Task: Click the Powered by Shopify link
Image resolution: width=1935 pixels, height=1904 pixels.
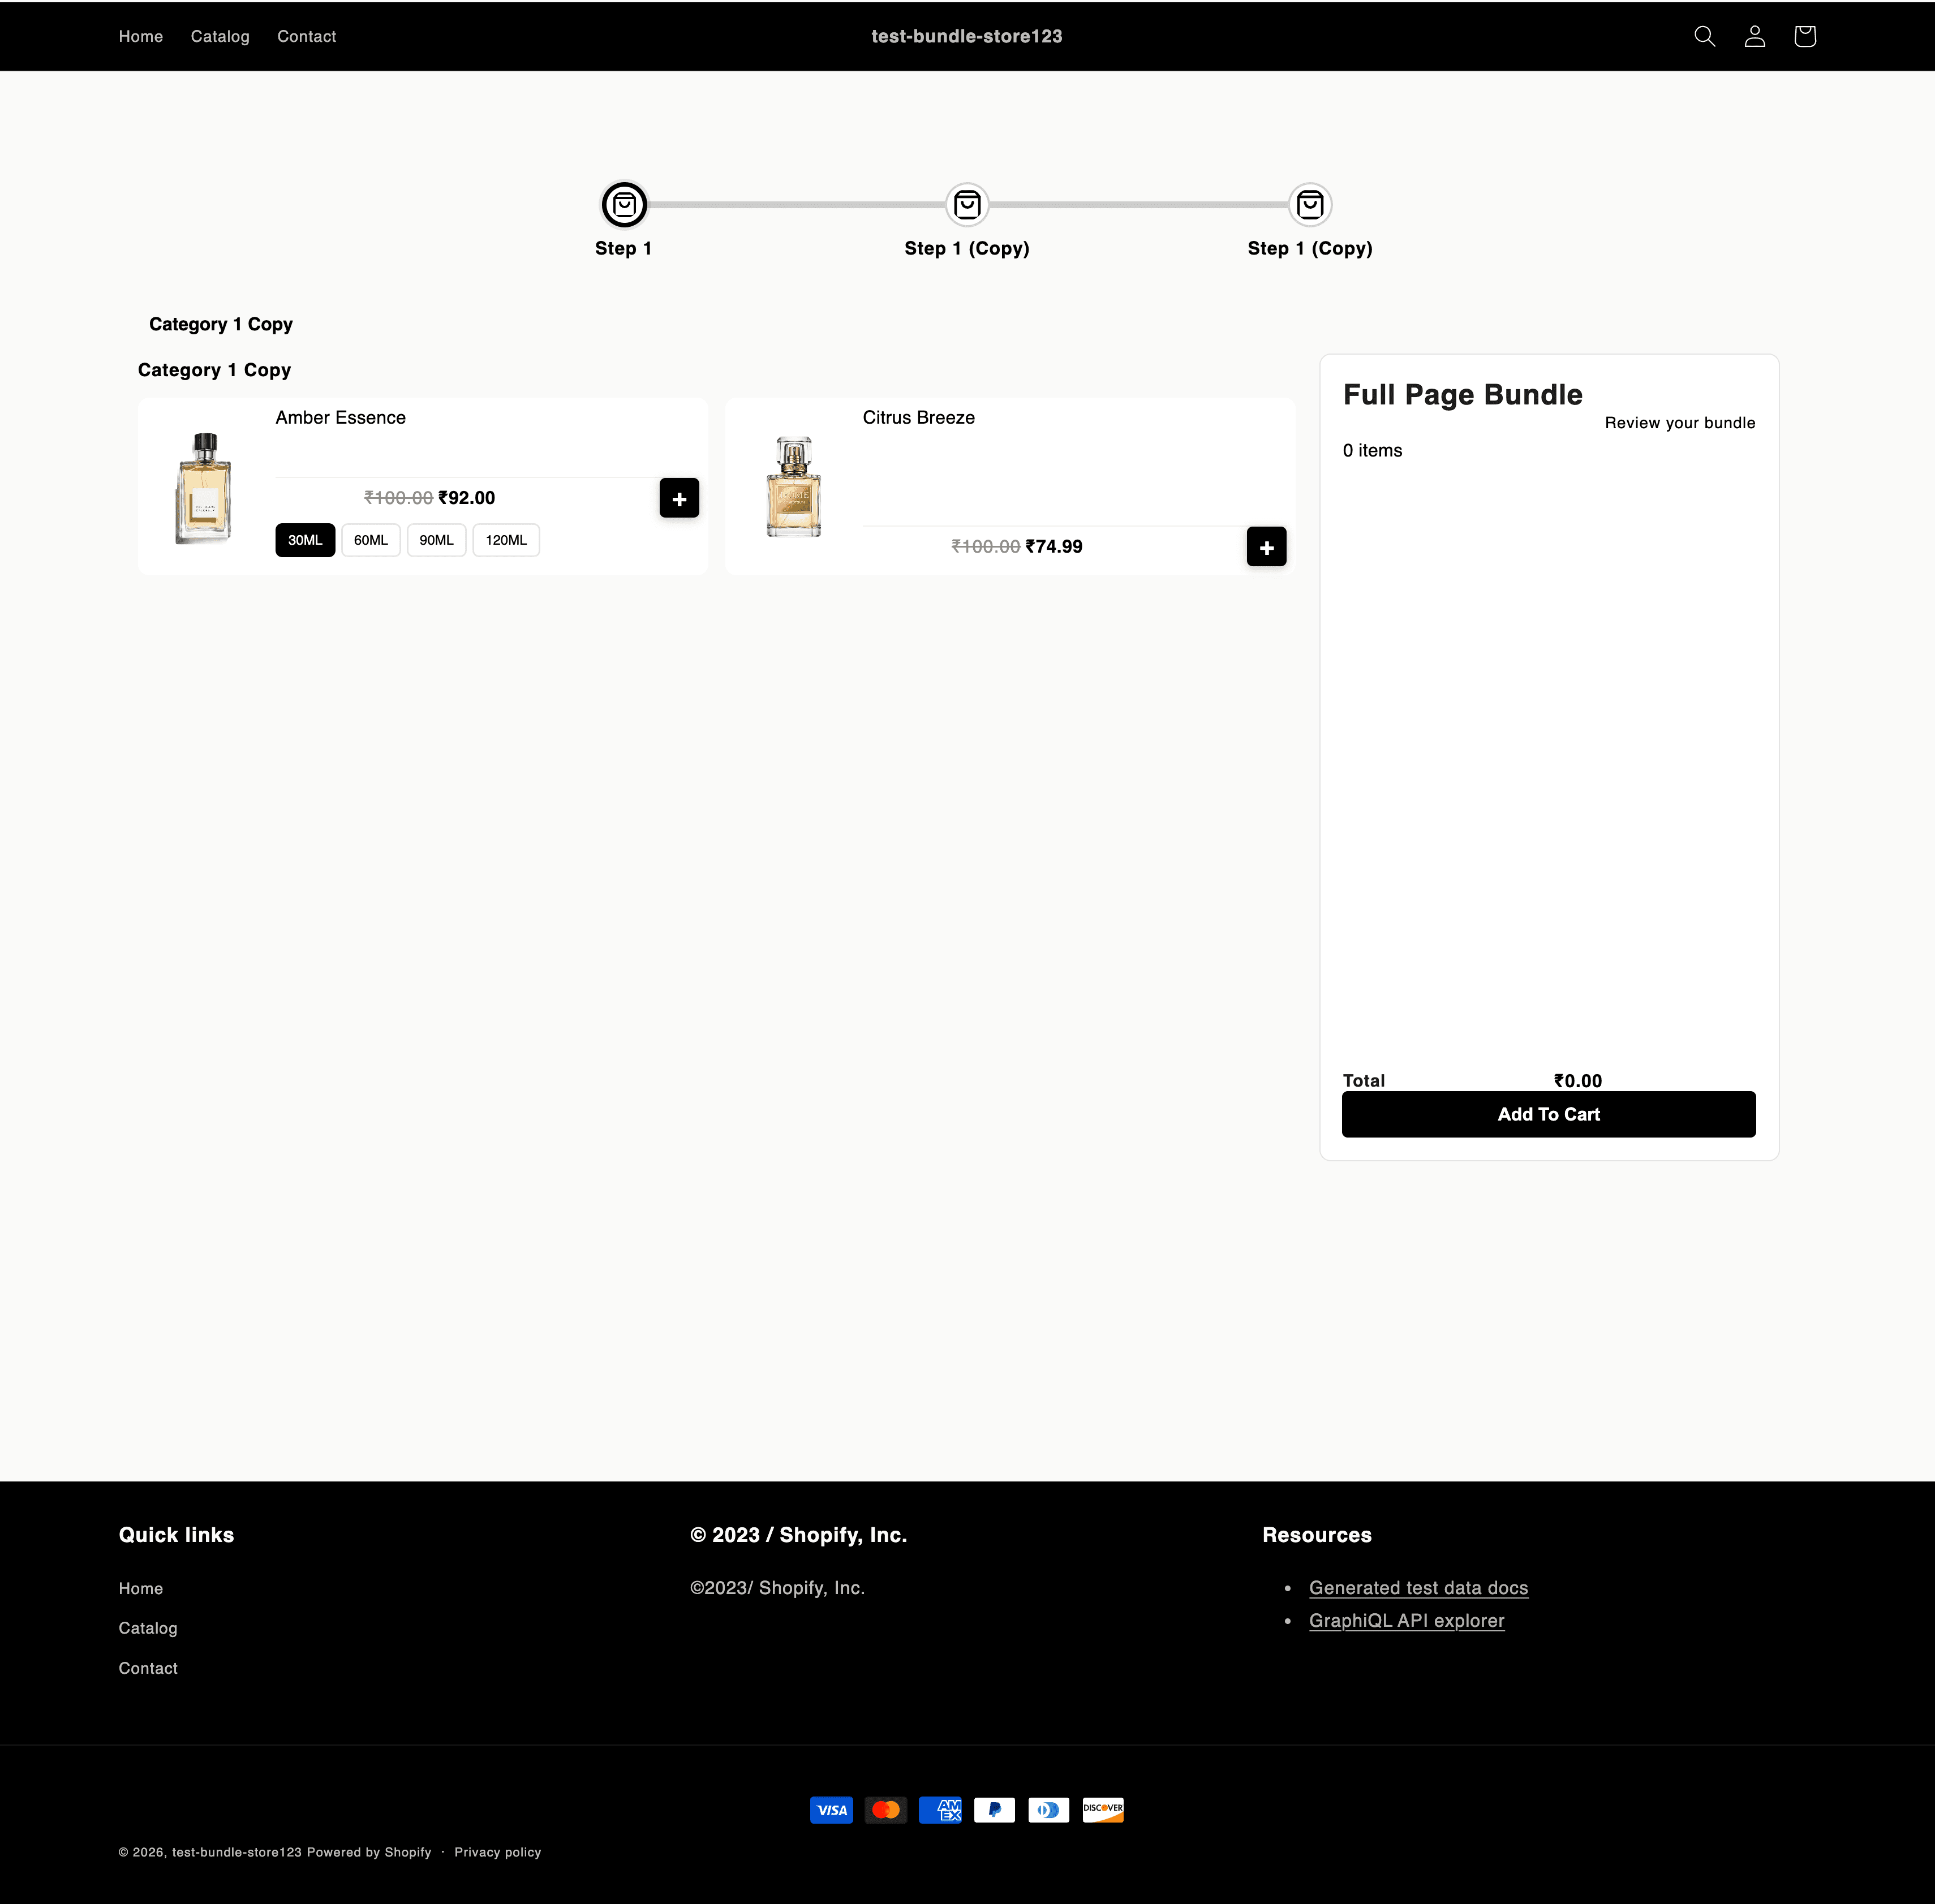Action: click(x=369, y=1852)
